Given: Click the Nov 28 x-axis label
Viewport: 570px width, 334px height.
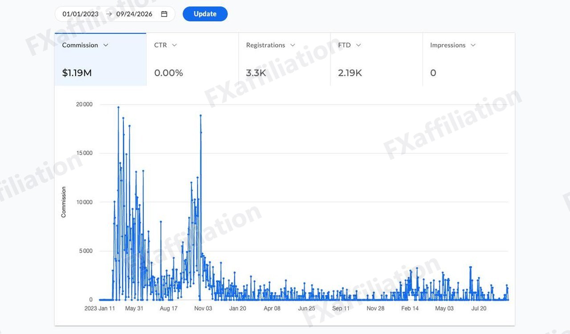Looking at the screenshot, I should point(375,308).
